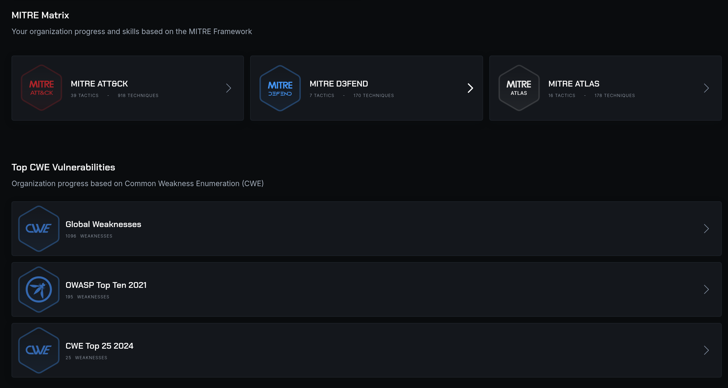Expand OWASP Top Ten 2021 chevron

[x=706, y=289]
